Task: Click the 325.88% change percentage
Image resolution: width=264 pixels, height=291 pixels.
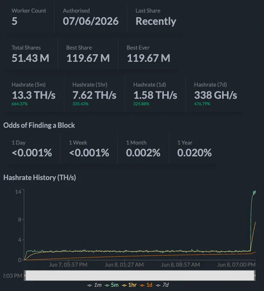Action: coord(141,104)
